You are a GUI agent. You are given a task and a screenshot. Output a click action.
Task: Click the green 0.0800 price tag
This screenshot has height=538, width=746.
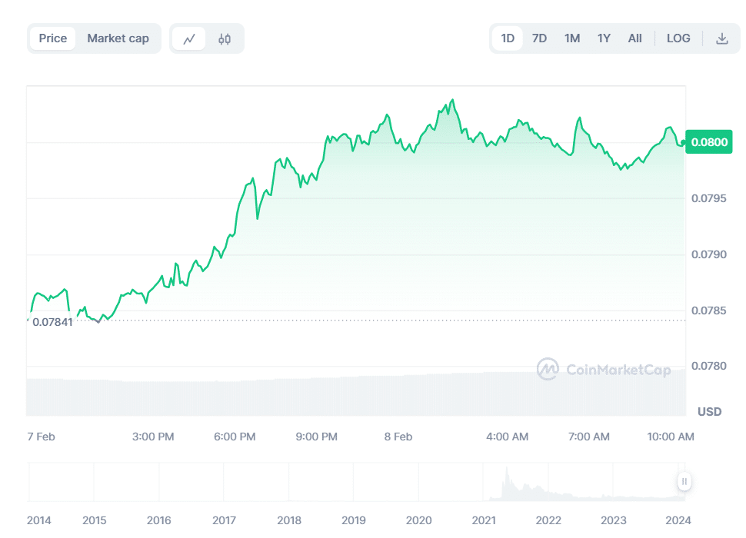(708, 141)
